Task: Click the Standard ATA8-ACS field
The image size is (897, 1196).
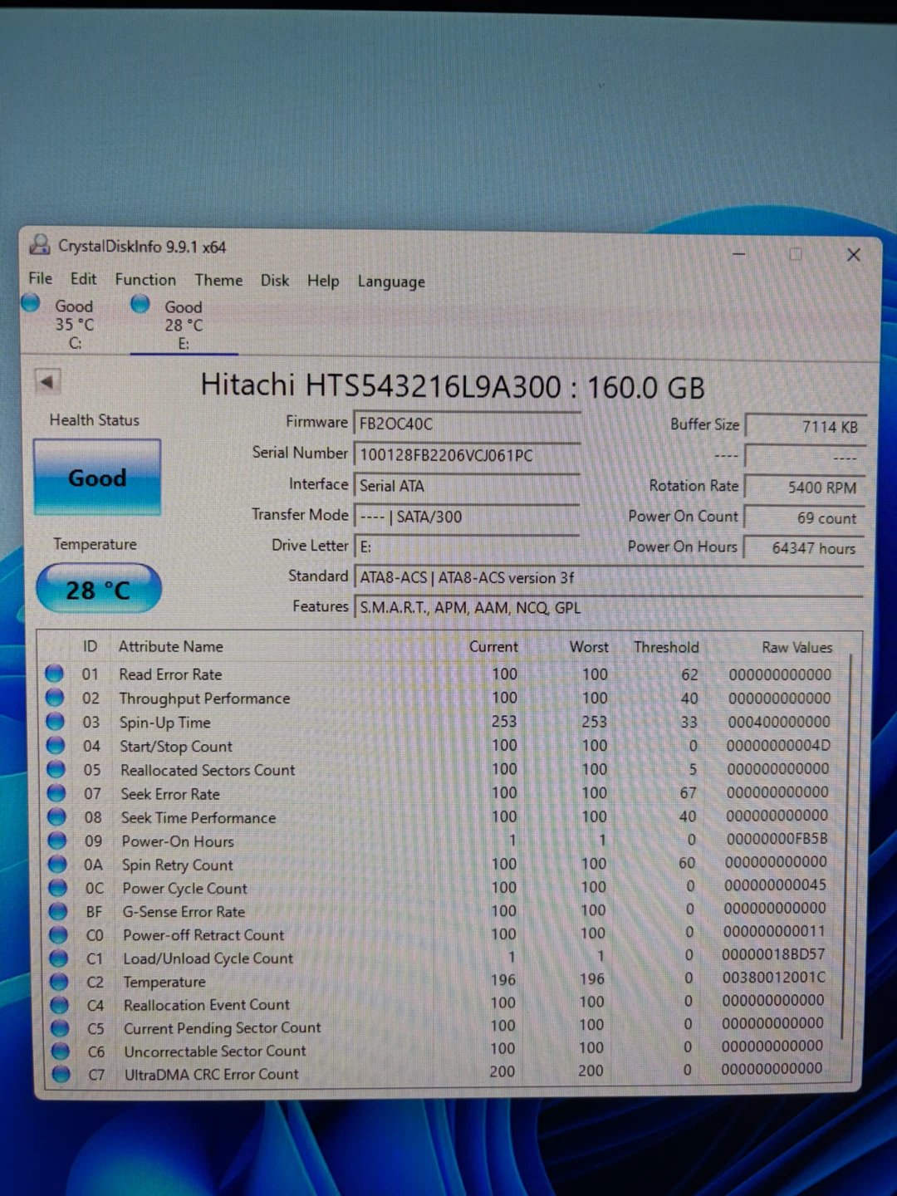Action: tap(609, 577)
